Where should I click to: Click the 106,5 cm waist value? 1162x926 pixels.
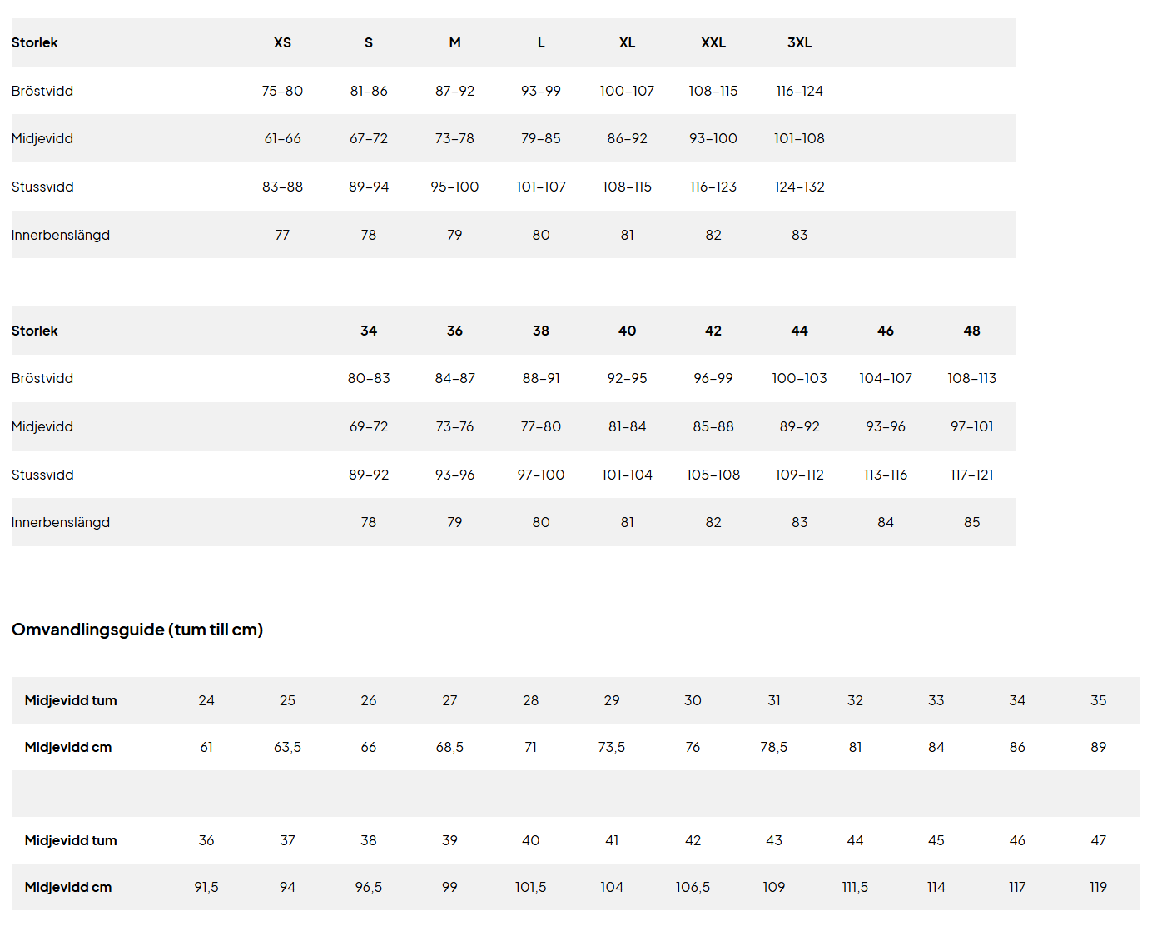click(x=693, y=887)
